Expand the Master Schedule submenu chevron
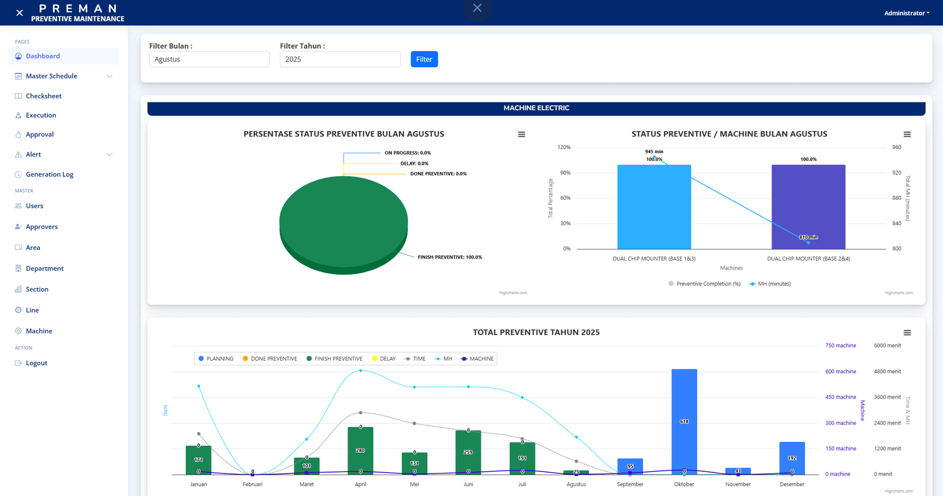This screenshot has height=496, width=943. pyautogui.click(x=109, y=76)
